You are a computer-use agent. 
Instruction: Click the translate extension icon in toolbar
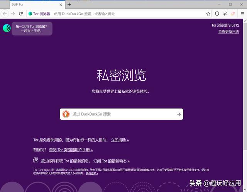[x=233, y=14]
